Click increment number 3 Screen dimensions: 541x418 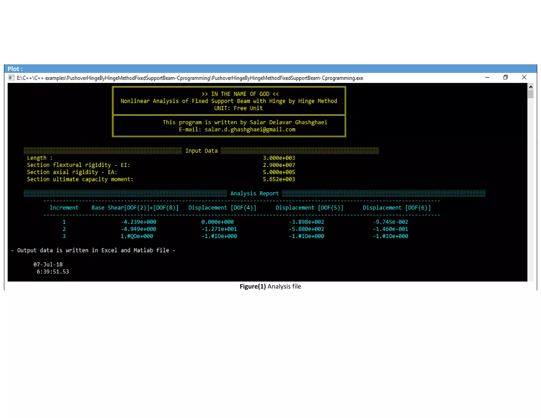click(x=64, y=236)
